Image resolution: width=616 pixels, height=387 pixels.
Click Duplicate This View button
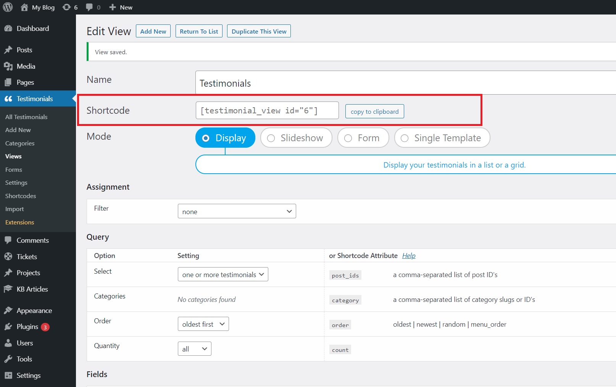(259, 31)
